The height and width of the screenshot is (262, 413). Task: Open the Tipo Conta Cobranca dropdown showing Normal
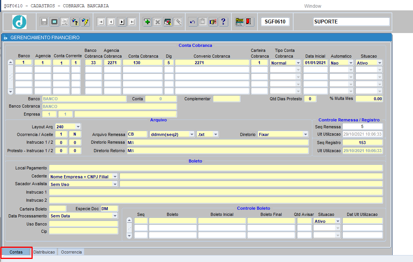coord(298,63)
